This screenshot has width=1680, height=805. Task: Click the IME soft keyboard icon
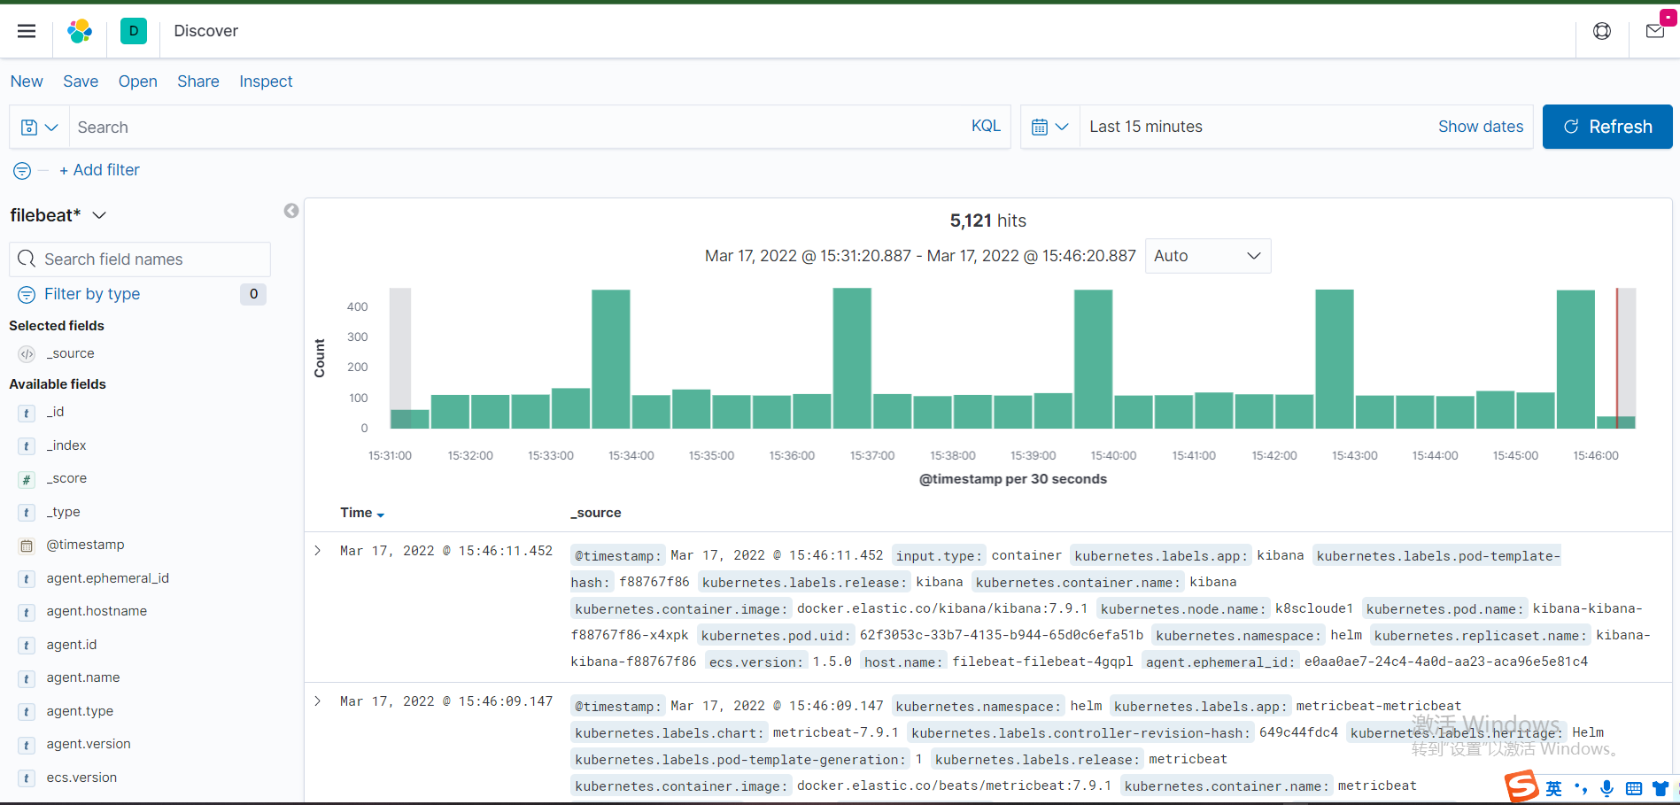pyautogui.click(x=1634, y=788)
